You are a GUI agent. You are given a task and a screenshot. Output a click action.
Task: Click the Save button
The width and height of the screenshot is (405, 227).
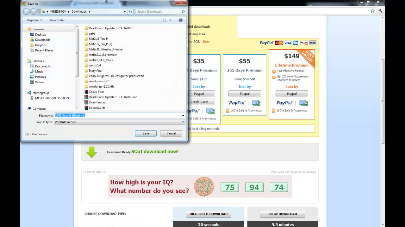click(146, 133)
